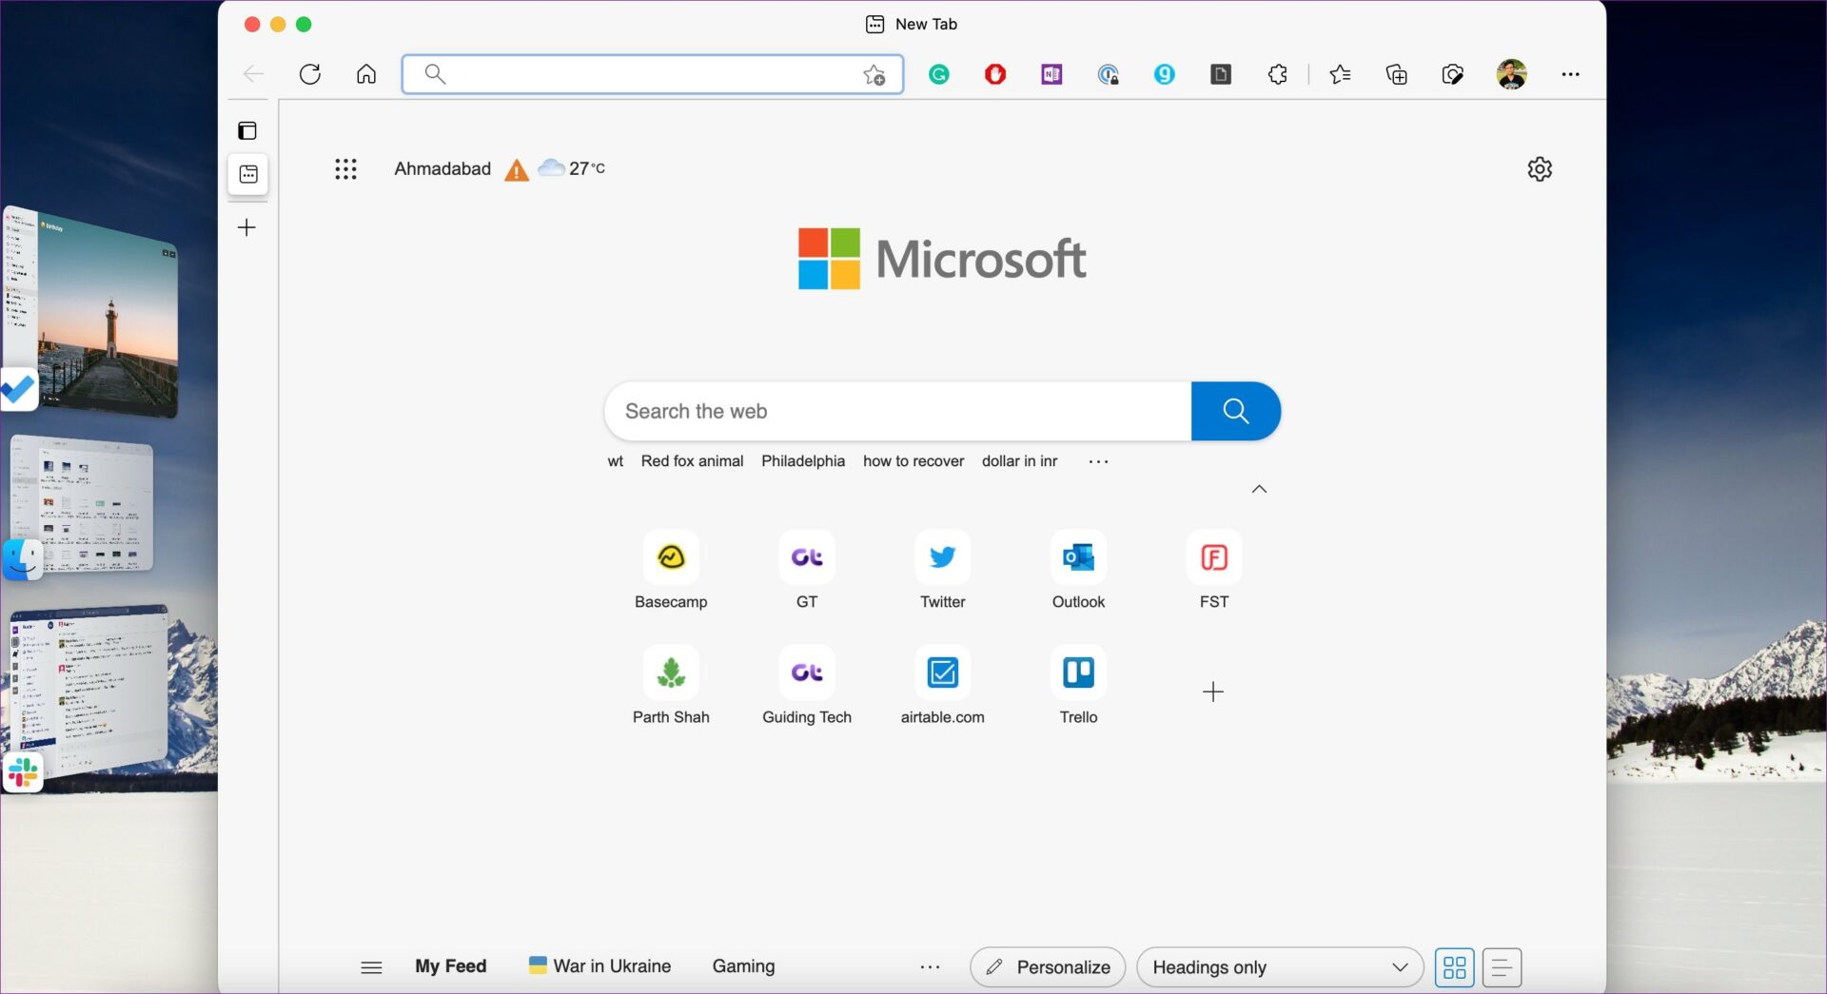The image size is (1827, 994).
Task: Switch to the My Feed tab
Action: point(451,966)
